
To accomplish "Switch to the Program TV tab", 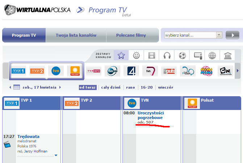I will 24,35.
